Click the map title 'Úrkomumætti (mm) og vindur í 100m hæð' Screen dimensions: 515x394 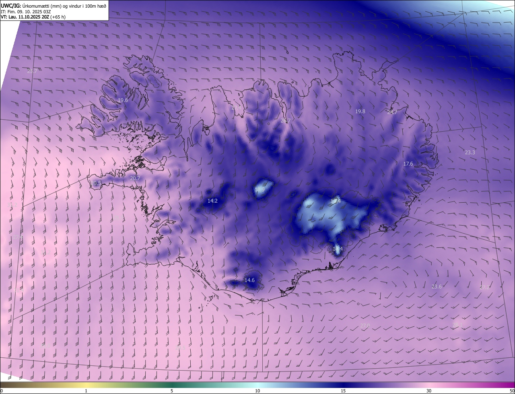tap(64, 5)
